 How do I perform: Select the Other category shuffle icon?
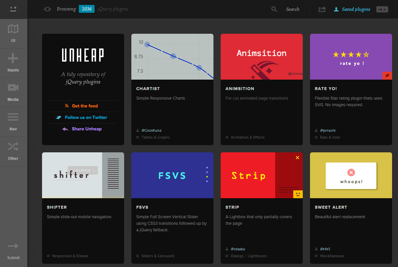(13, 146)
